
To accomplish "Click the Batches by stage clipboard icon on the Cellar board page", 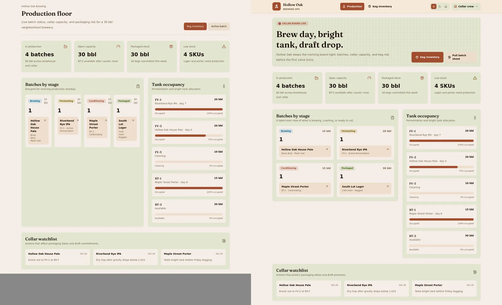I will 393,118.
